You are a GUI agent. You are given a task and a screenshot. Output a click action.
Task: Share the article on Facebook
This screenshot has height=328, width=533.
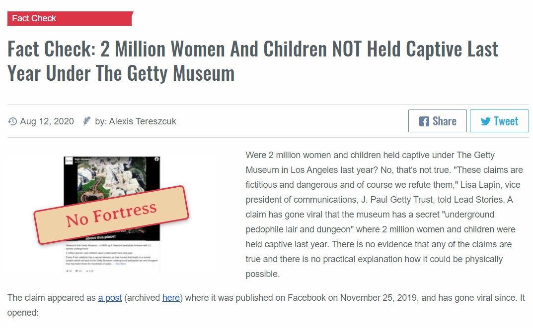437,121
